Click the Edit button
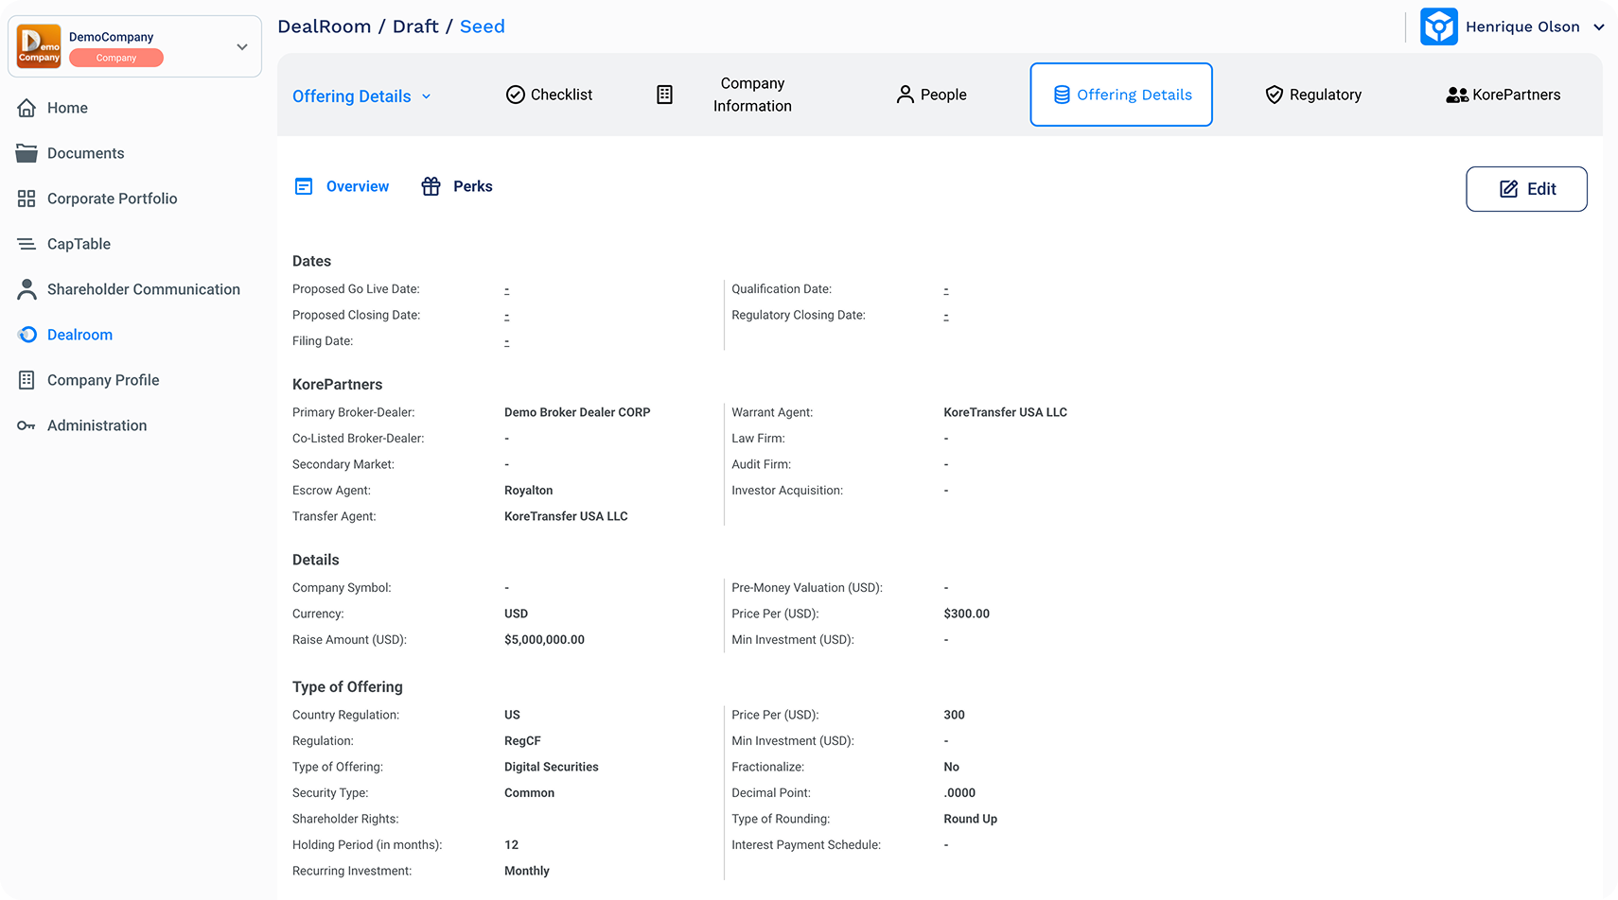The width and height of the screenshot is (1618, 900). pyautogui.click(x=1526, y=189)
